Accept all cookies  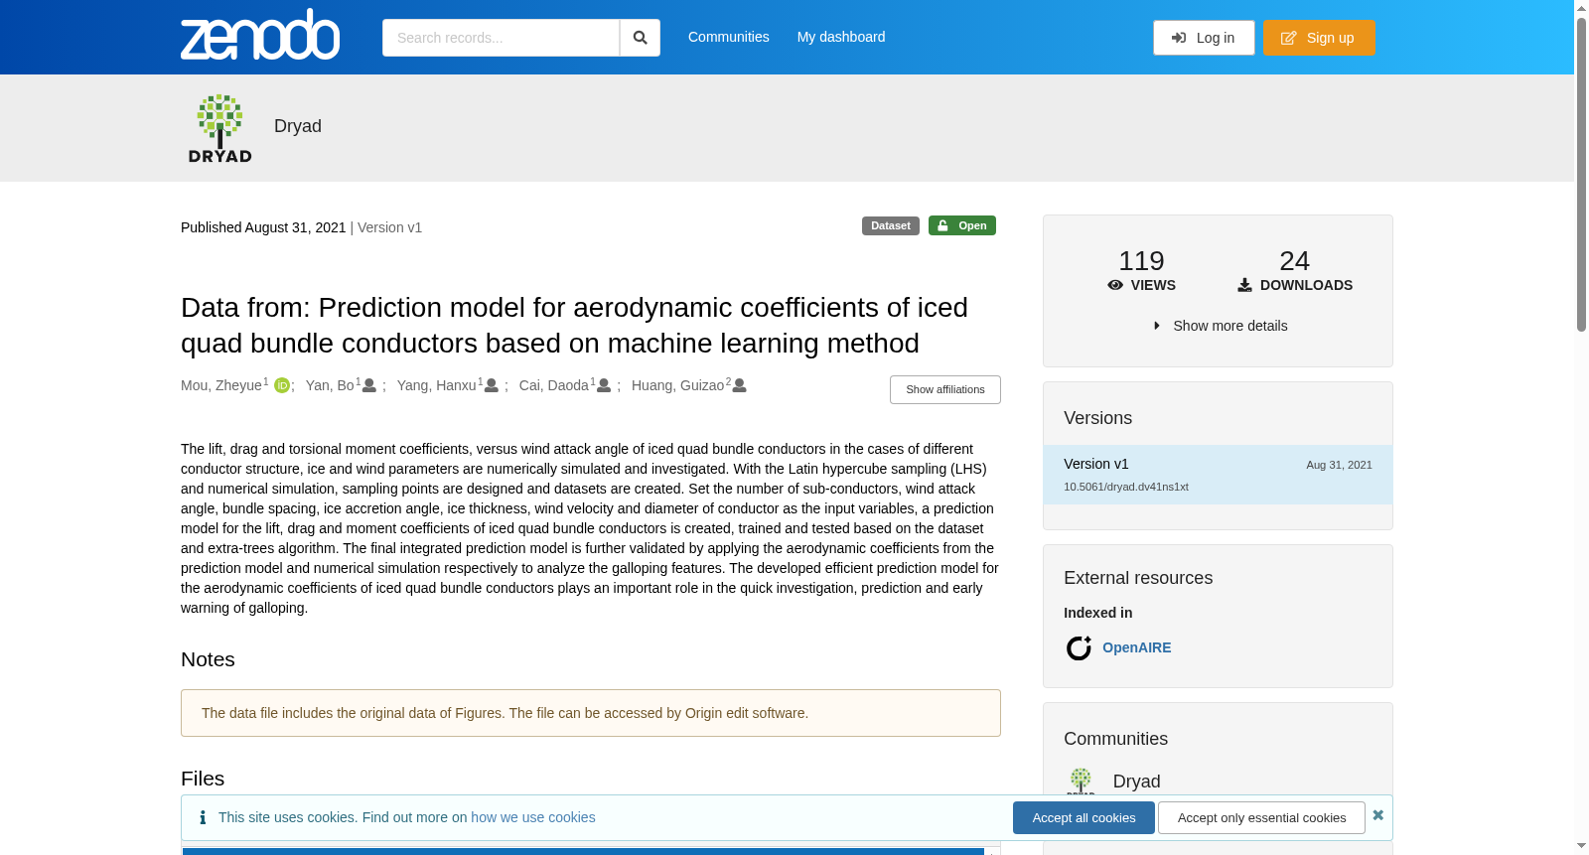1083,817
